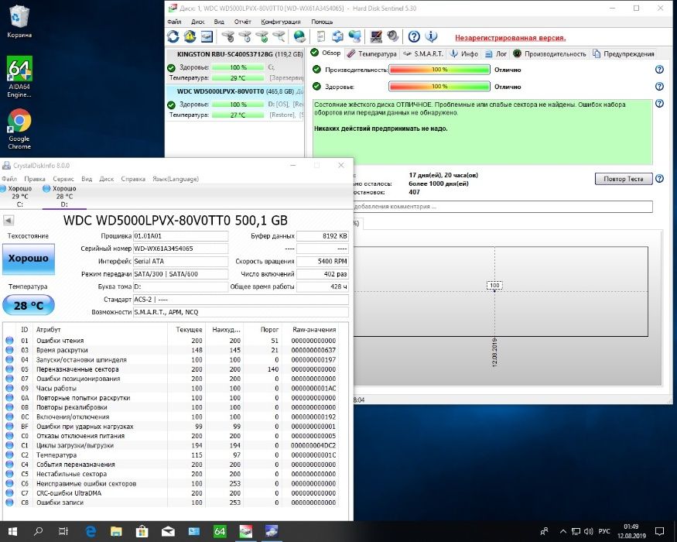The image size is (677, 542).
Task: Open the Сервис menu in CrystalDiskInfo
Action: (x=63, y=179)
